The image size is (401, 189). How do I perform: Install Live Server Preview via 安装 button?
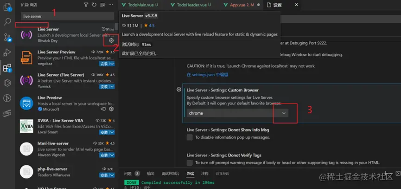[x=104, y=64]
